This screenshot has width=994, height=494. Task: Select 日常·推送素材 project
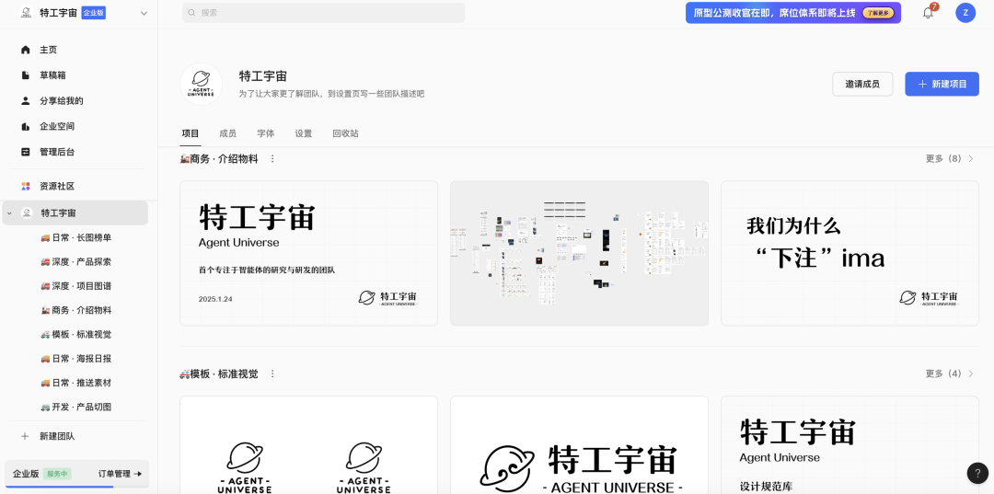point(76,384)
